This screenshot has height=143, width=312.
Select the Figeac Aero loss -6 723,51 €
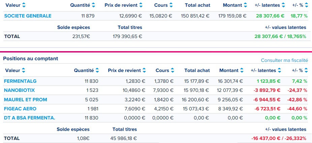point(268,109)
